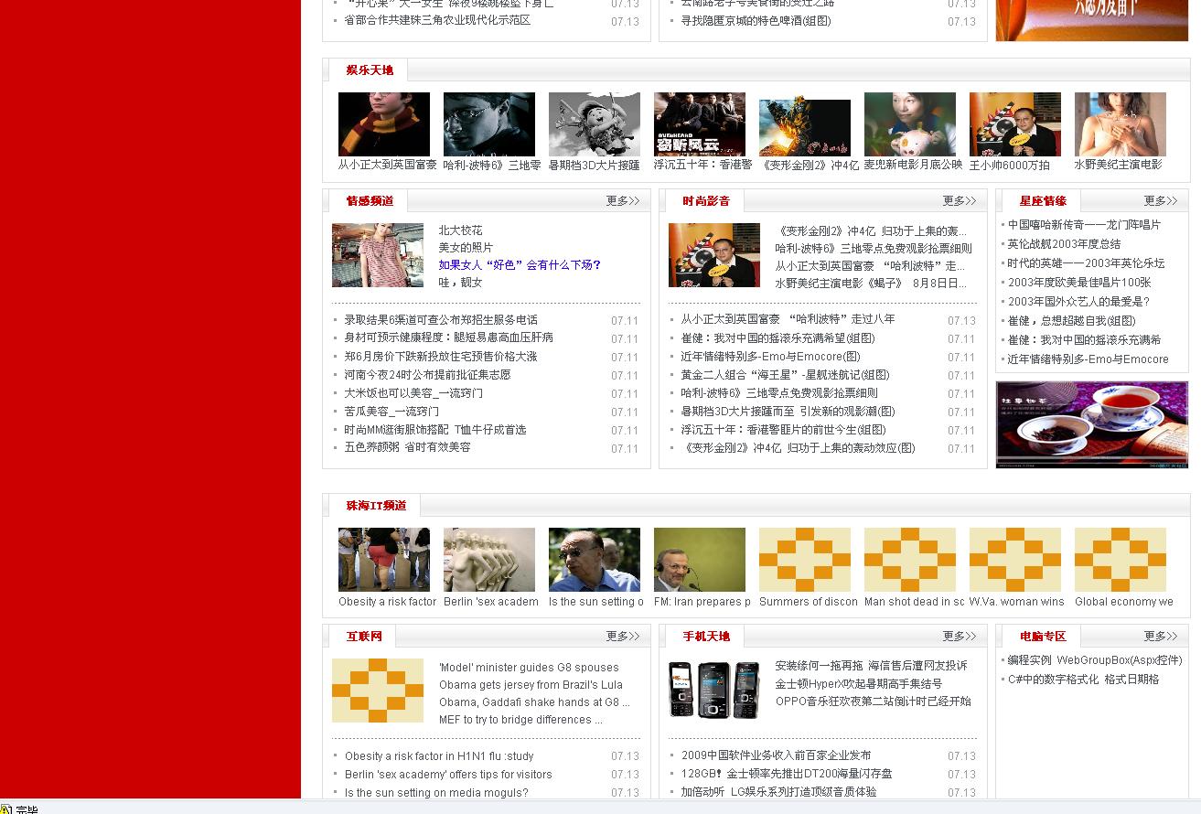Open link 安装缘何一拖再拖 海信售后遭网友投诉
This screenshot has height=814, width=1201.
click(871, 666)
